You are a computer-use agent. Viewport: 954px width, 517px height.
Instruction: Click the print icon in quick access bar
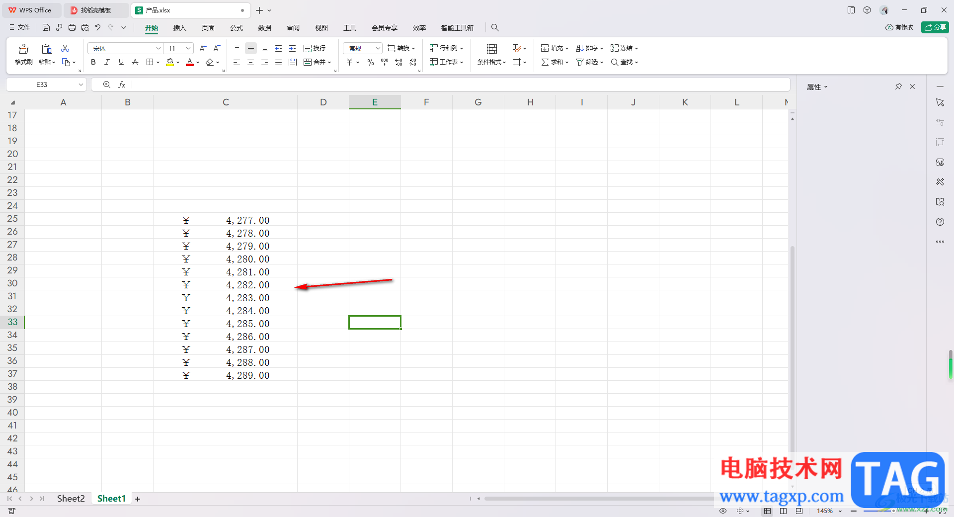click(72, 27)
